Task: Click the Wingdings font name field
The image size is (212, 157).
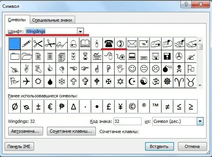Action: pyautogui.click(x=51, y=31)
